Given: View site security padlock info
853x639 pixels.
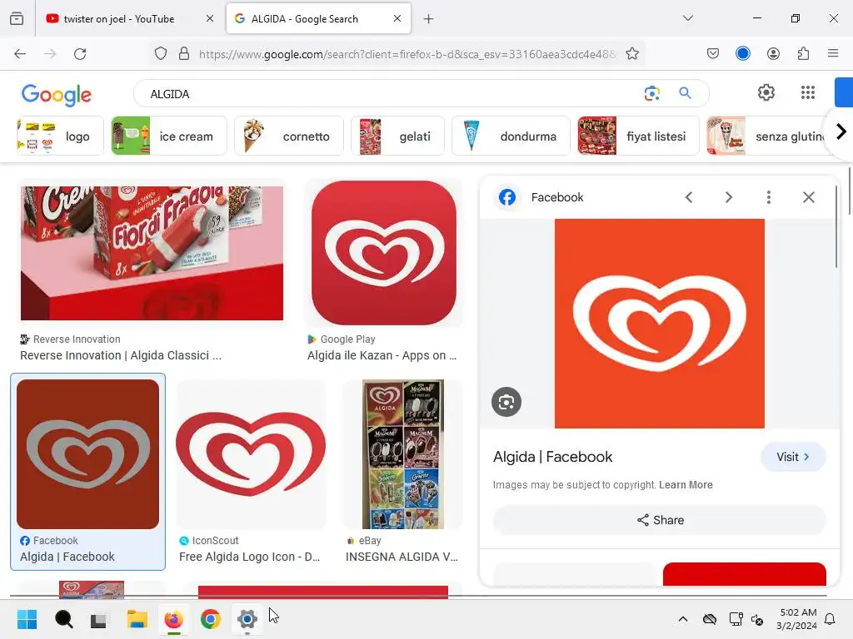Looking at the screenshot, I should tap(184, 54).
